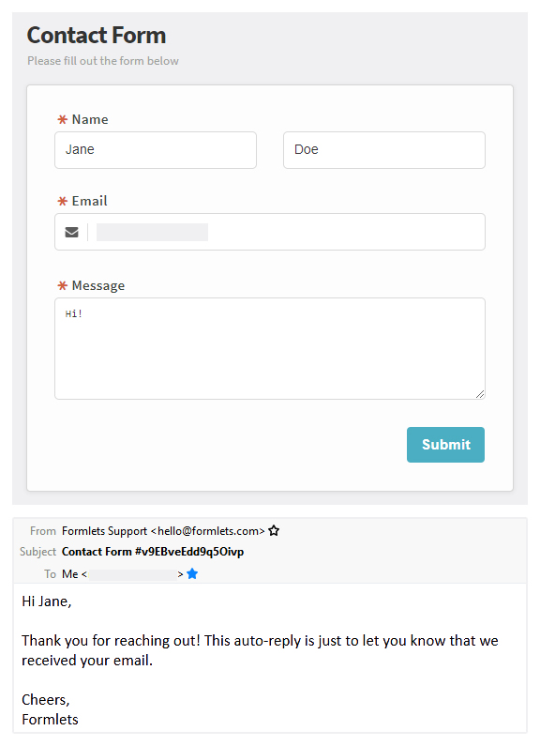Click the outlined star next to sender address

[x=274, y=530]
